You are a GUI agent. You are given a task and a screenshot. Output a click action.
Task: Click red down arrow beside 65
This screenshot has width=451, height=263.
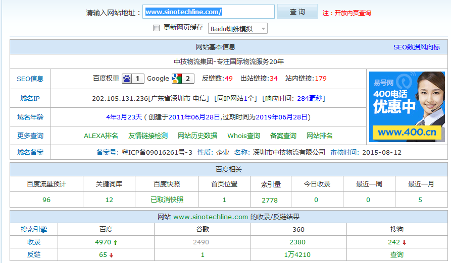pyautogui.click(x=111, y=255)
